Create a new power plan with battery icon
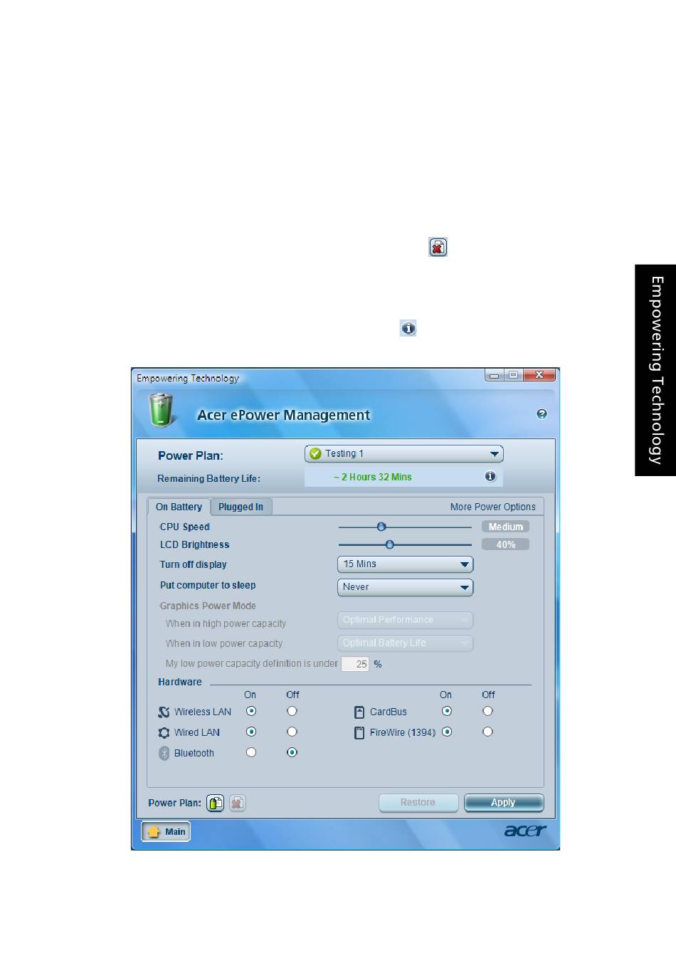The image size is (676, 970). (215, 803)
